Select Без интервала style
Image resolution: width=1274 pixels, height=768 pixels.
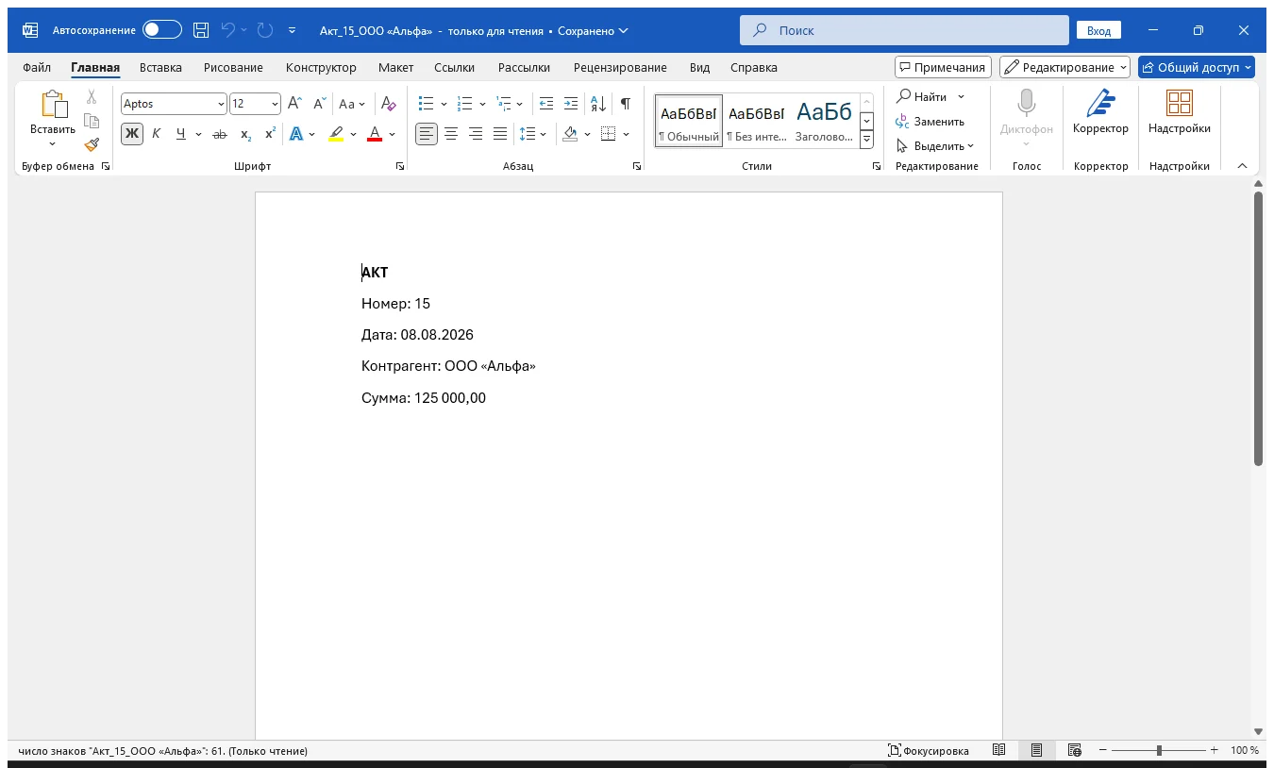click(x=756, y=120)
